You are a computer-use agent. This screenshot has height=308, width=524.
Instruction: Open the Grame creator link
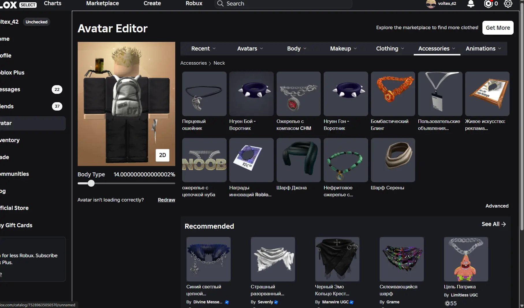coord(393,302)
